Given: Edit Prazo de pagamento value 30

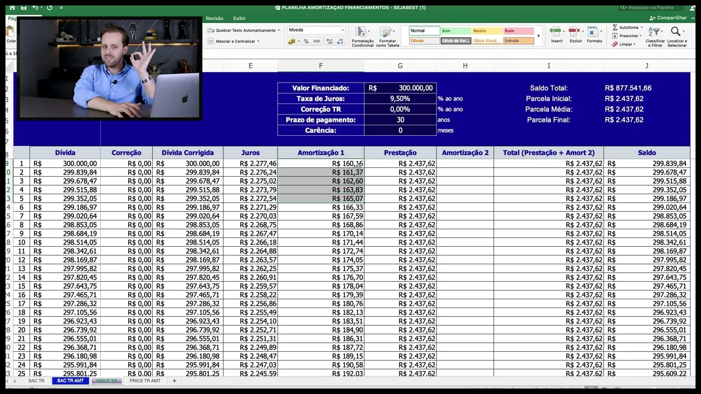Looking at the screenshot, I should [x=400, y=120].
